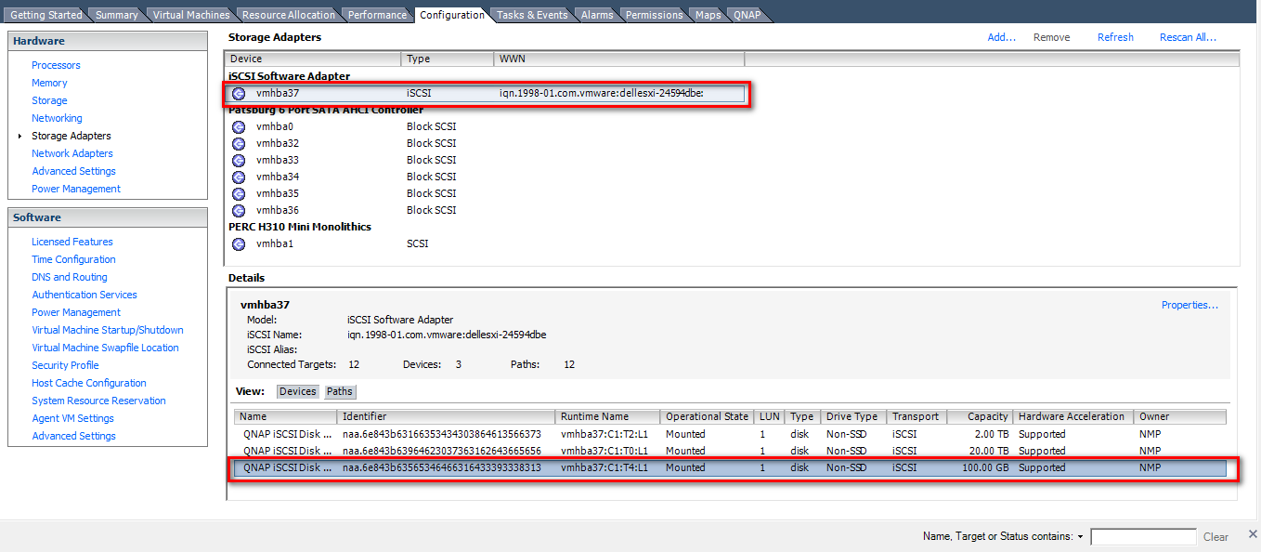The height and width of the screenshot is (552, 1261).
Task: Click the vmhba1 PERC adapter icon
Action: [239, 243]
